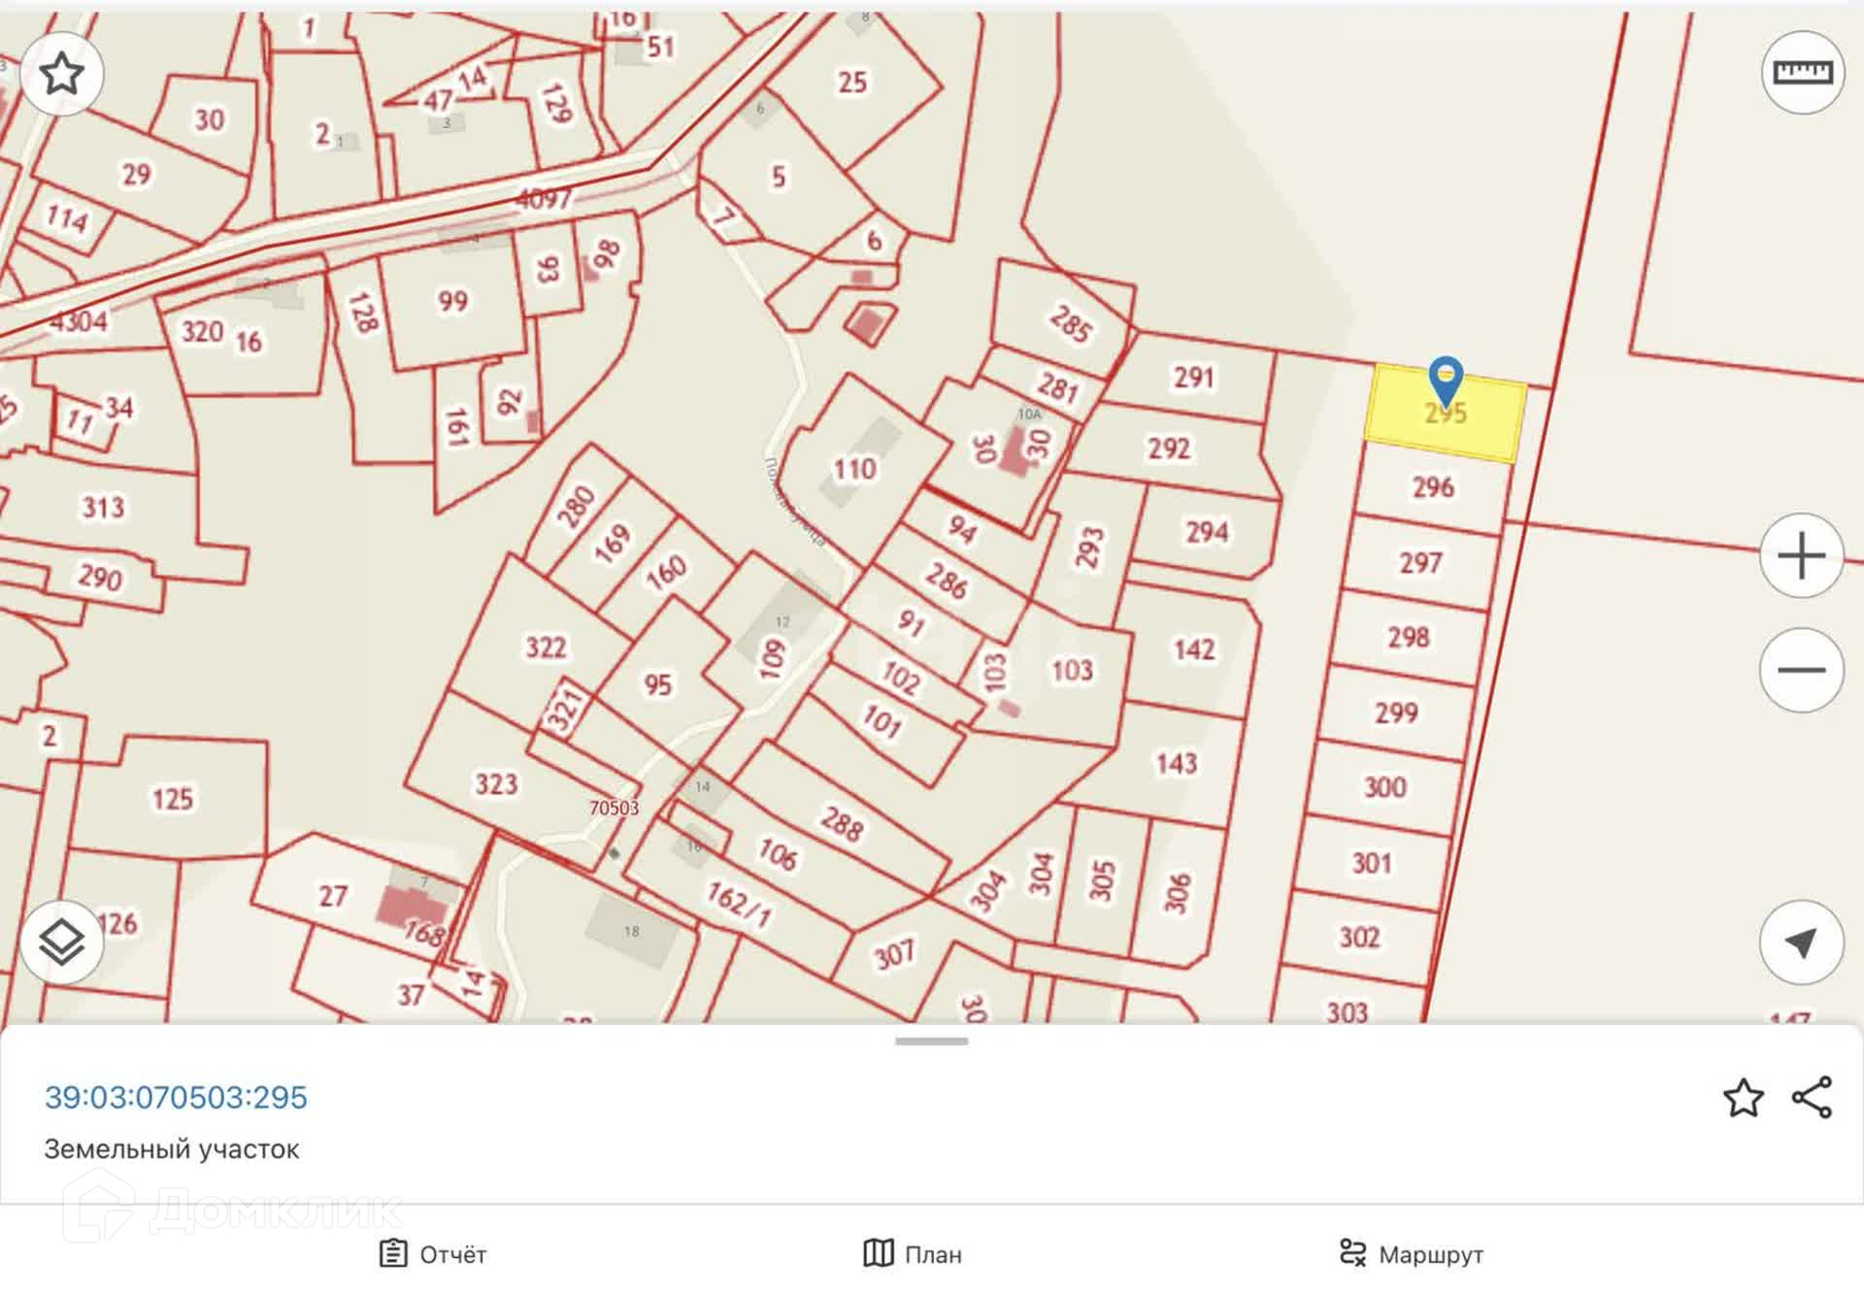This screenshot has height=1293, width=1864.
Task: Open cadastral number link 39:03:070503:295
Action: click(x=176, y=1097)
